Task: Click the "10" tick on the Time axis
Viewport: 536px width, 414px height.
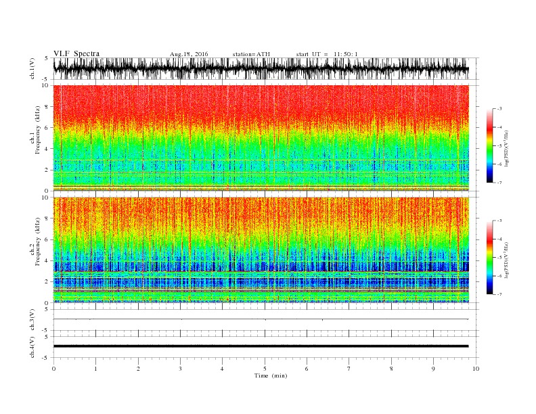Action: pyautogui.click(x=476, y=369)
